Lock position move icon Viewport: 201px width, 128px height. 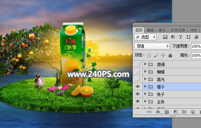[163, 55]
